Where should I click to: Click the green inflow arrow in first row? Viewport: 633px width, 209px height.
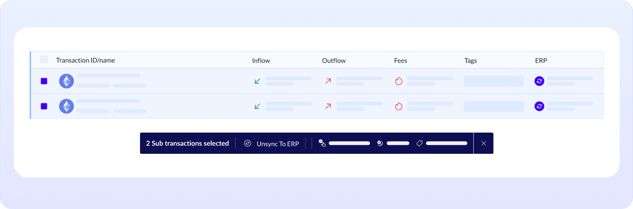point(257,81)
